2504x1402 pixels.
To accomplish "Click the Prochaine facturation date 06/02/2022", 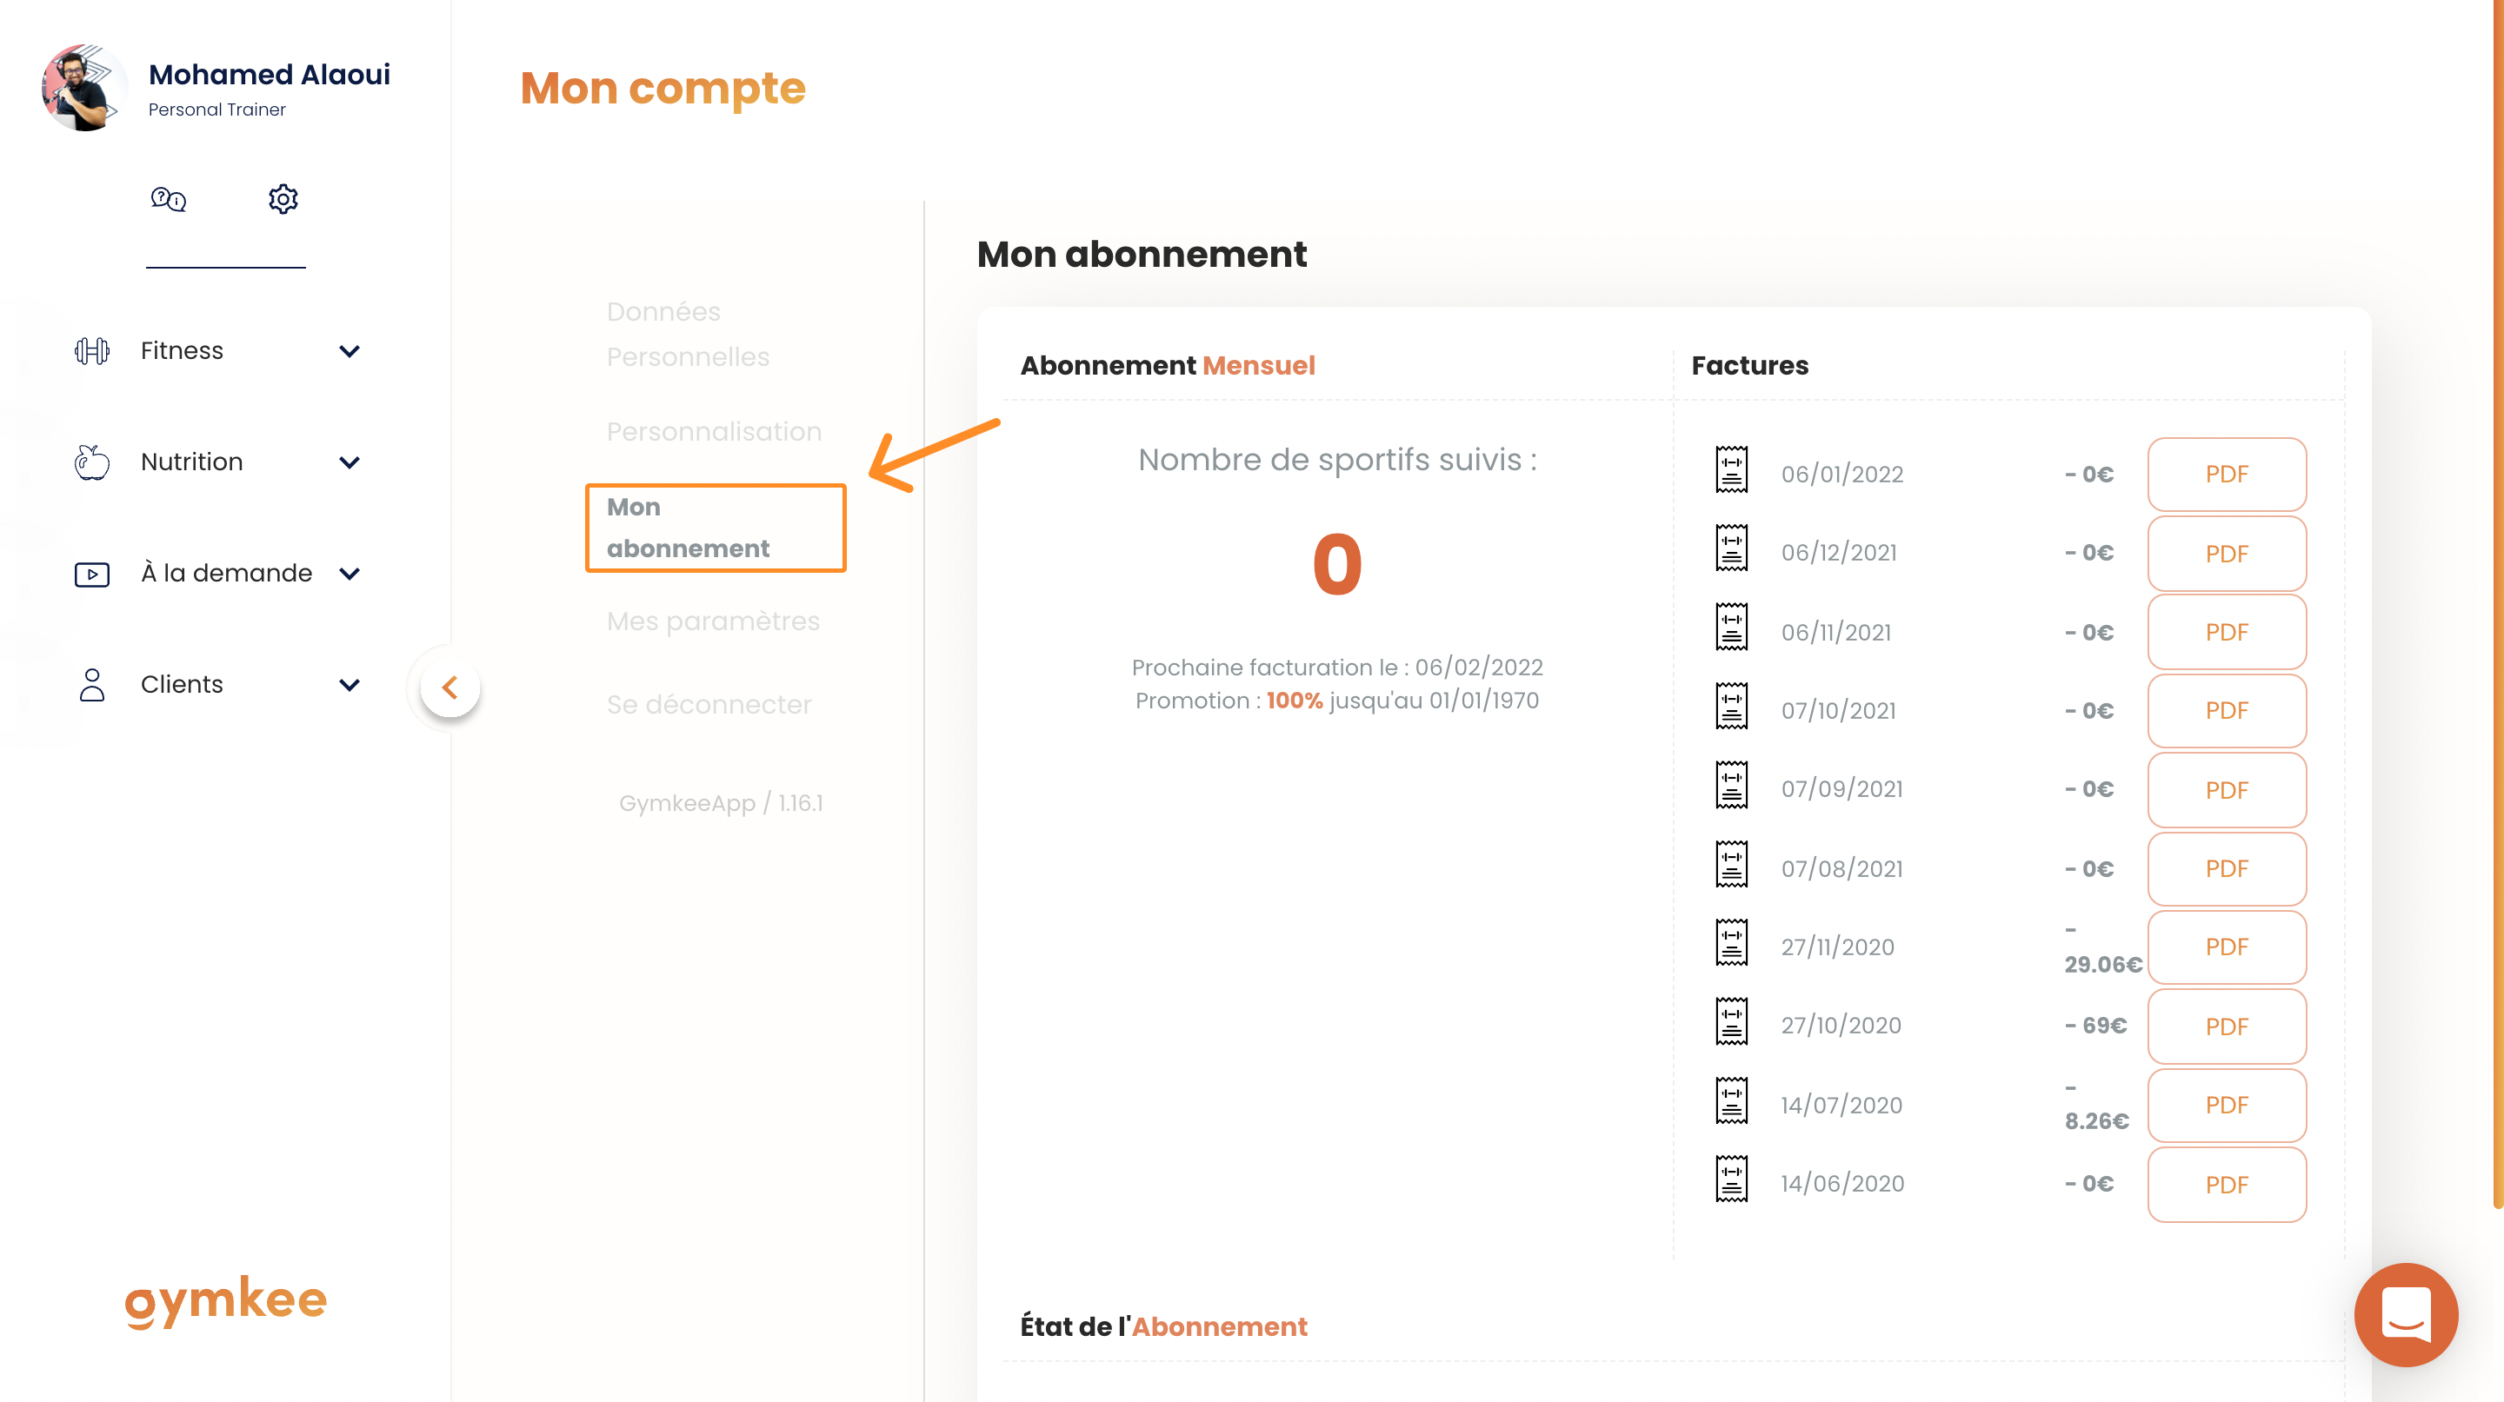I will [1478, 668].
